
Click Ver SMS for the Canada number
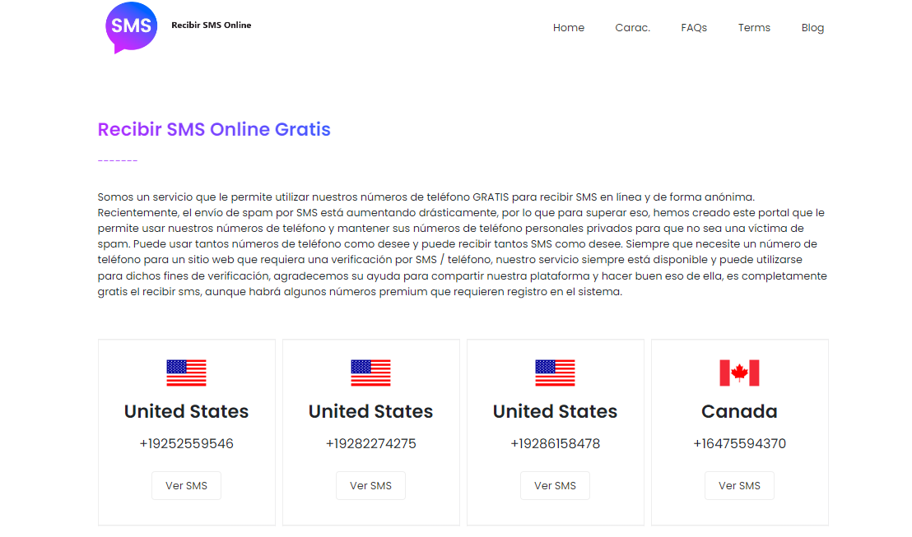(739, 485)
